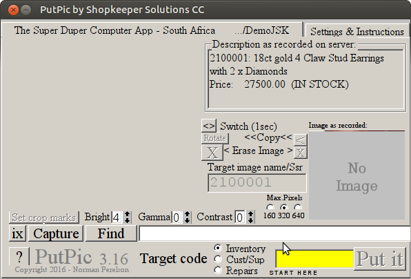Click the large X erase image button
Image resolution: width=411 pixels, height=279 pixels.
[x=212, y=153]
